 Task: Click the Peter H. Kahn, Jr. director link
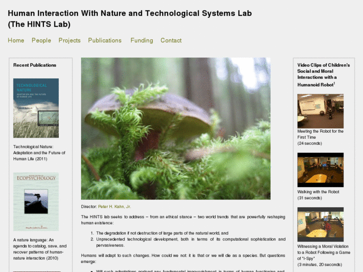coord(114,207)
